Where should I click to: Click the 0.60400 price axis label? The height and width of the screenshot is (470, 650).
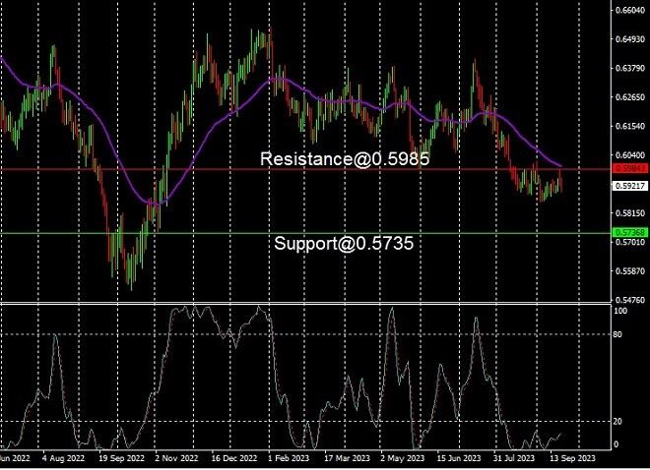tap(630, 155)
